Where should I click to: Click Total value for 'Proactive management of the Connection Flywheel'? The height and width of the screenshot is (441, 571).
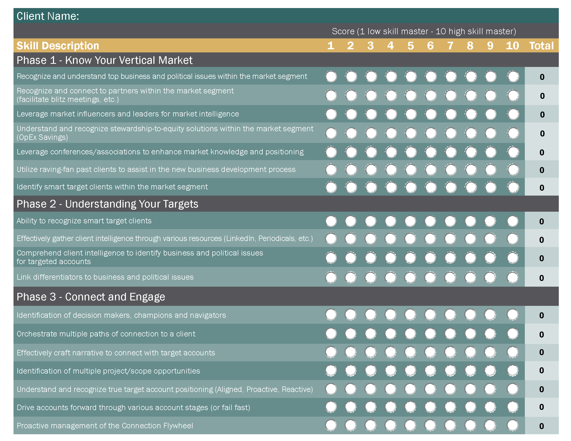click(x=542, y=426)
